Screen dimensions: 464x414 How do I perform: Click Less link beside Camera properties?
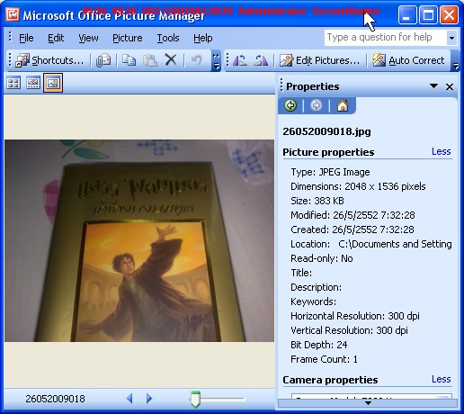coord(441,379)
